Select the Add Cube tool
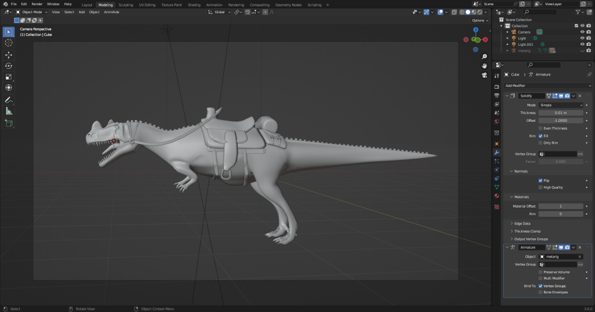The height and width of the screenshot is (312, 595). [x=9, y=123]
